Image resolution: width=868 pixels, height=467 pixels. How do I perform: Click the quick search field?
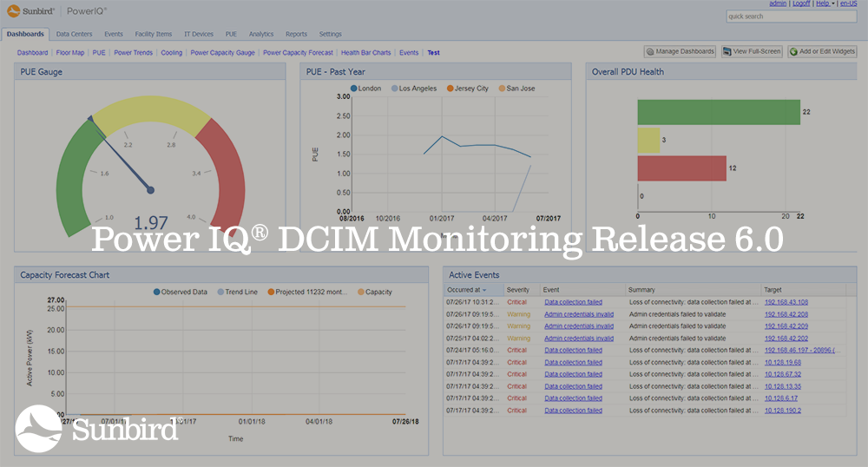coord(791,16)
